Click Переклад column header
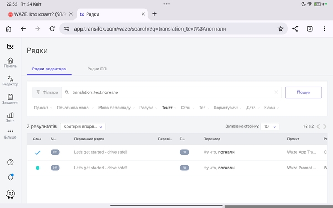The height and width of the screenshot is (208, 333). click(x=212, y=139)
